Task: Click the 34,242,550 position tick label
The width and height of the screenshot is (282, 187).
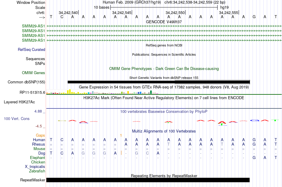Action: point(175,13)
